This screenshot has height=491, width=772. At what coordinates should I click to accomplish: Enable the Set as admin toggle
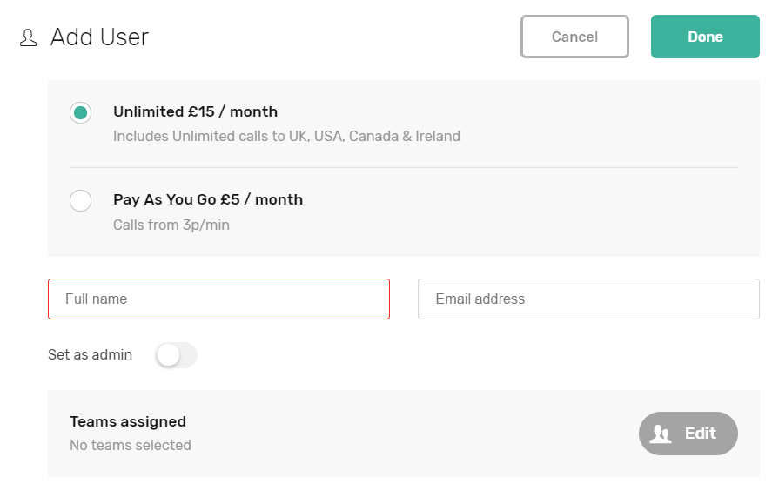(x=176, y=355)
